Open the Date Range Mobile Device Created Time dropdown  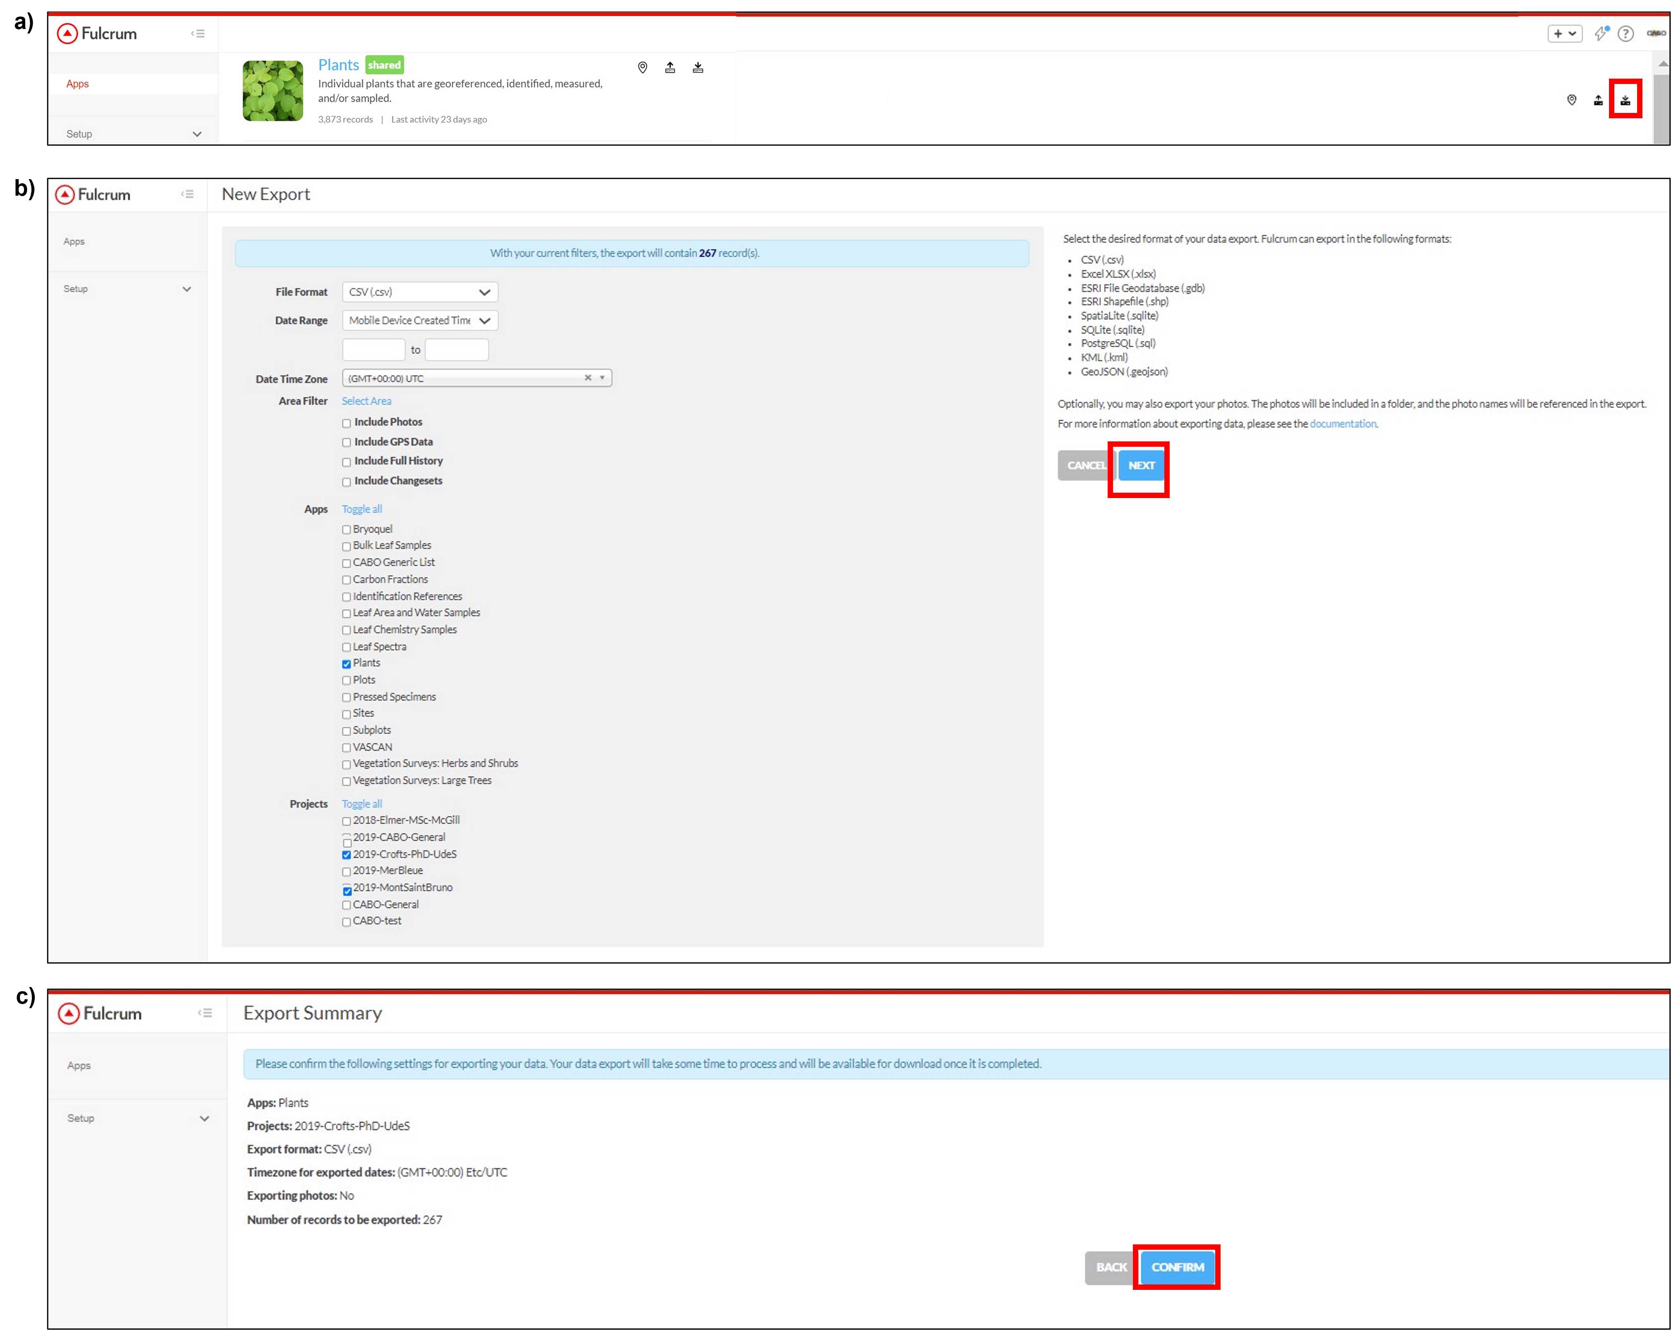pos(420,320)
